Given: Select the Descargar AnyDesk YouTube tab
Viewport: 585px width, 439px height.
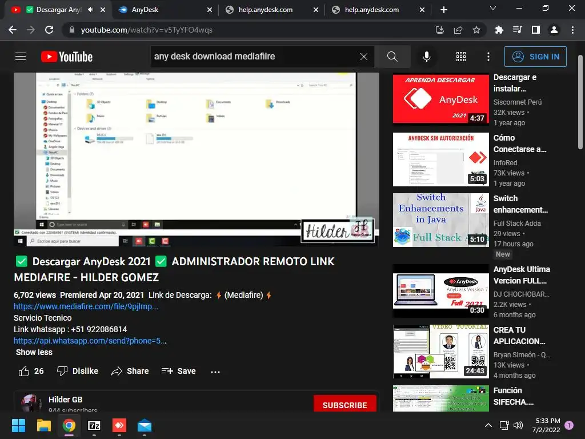Looking at the screenshot, I should 58,10.
